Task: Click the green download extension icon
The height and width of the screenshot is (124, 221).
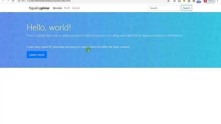Action: click(x=184, y=1)
